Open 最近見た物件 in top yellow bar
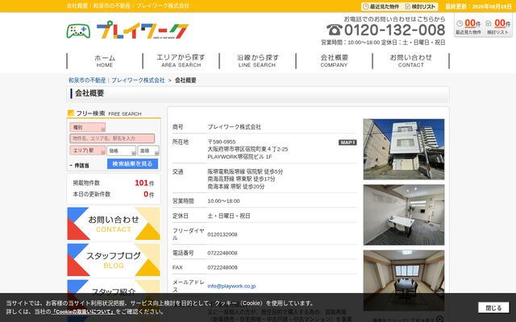This screenshot has width=516, height=322. [x=381, y=6]
